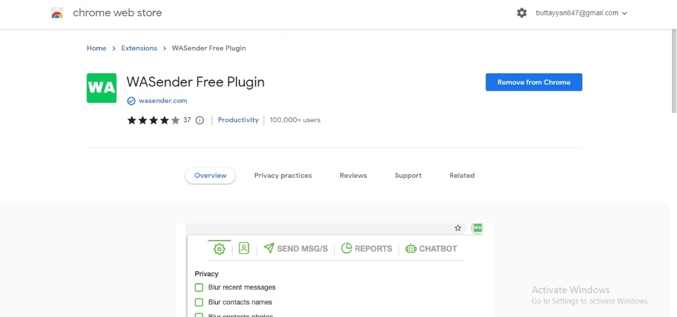Expand the buttayyan847@gmail.com account dropdown
677x317 pixels.
pos(581,13)
